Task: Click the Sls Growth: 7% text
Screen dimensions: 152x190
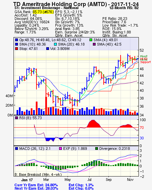Action: [67, 22]
